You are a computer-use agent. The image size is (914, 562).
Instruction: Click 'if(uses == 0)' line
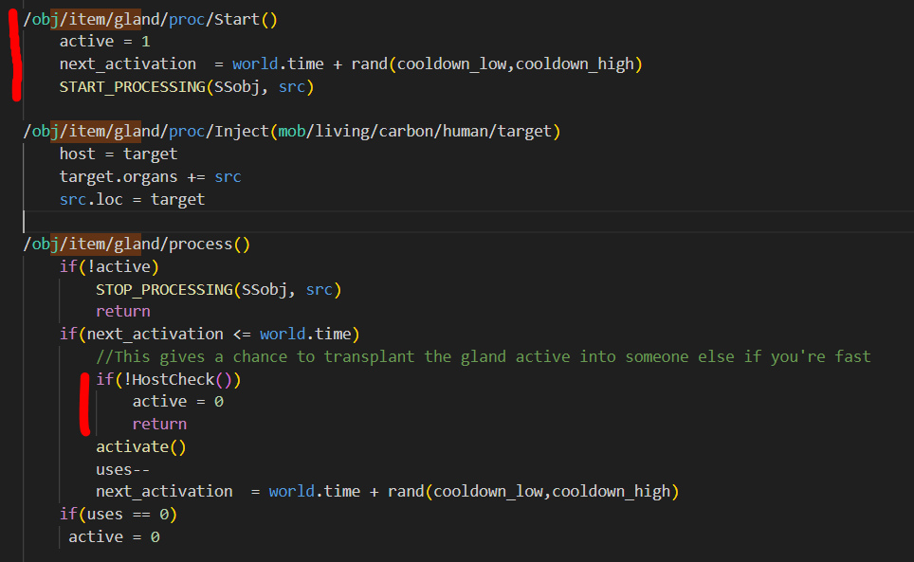click(119, 515)
